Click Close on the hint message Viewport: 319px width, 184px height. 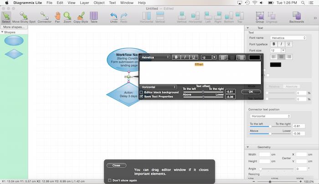[x=116, y=165]
